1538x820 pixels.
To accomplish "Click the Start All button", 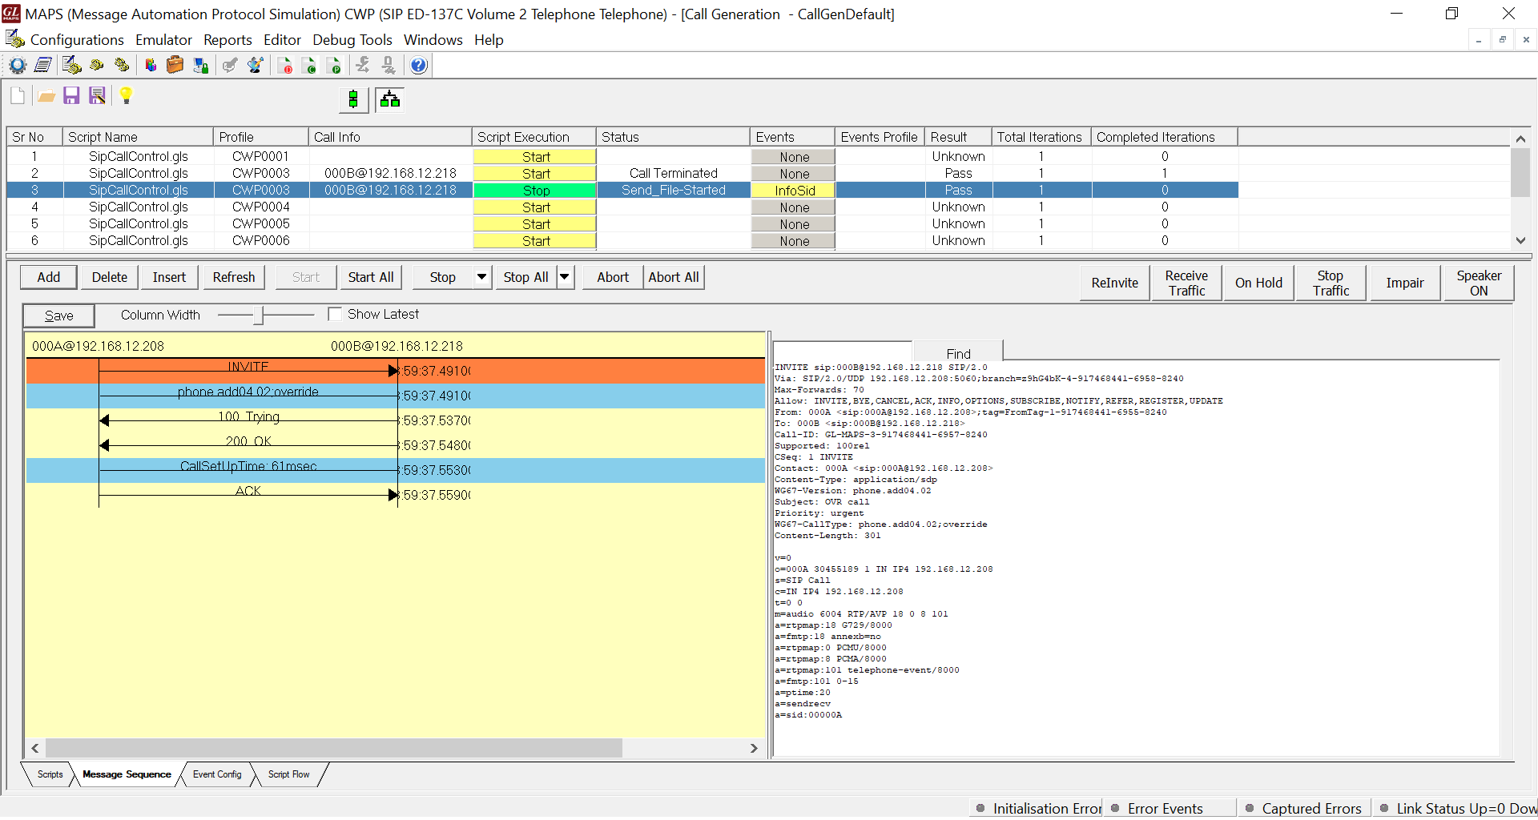I will (x=371, y=277).
